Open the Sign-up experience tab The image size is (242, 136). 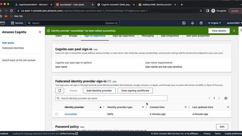point(124,36)
